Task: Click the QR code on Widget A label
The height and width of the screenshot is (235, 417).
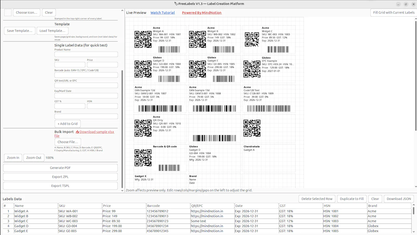Action: [143, 39]
